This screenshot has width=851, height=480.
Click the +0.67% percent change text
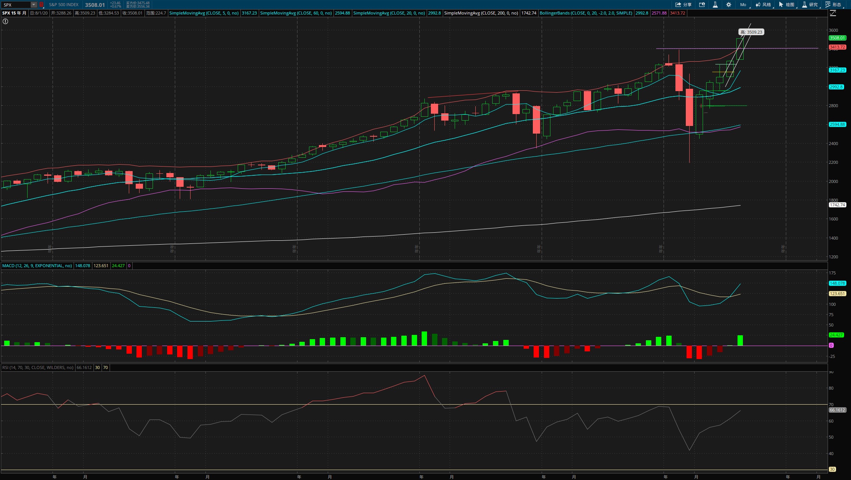116,7
